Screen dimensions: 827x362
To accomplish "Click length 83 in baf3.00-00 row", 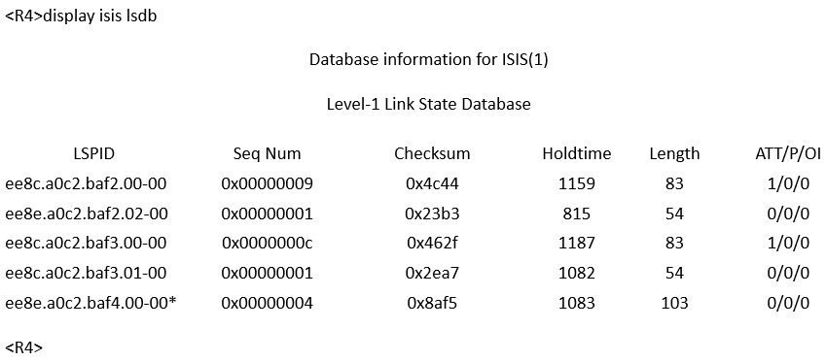I will tap(674, 243).
